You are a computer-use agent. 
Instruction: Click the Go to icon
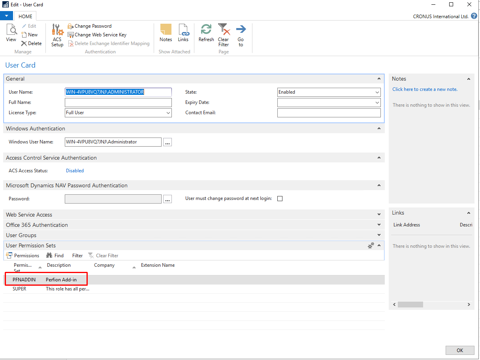pos(241,36)
